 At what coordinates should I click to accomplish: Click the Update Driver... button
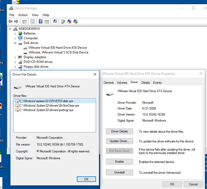click(x=119, y=141)
